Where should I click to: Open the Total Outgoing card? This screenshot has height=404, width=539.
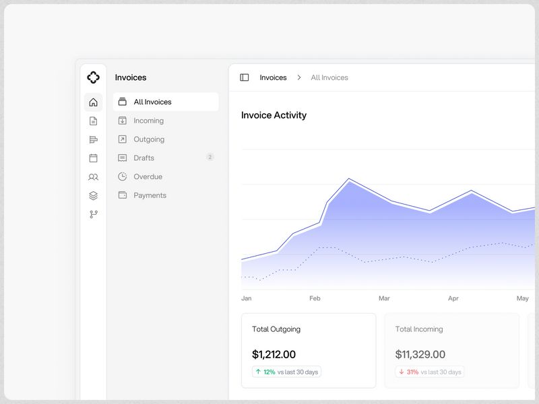click(x=309, y=351)
